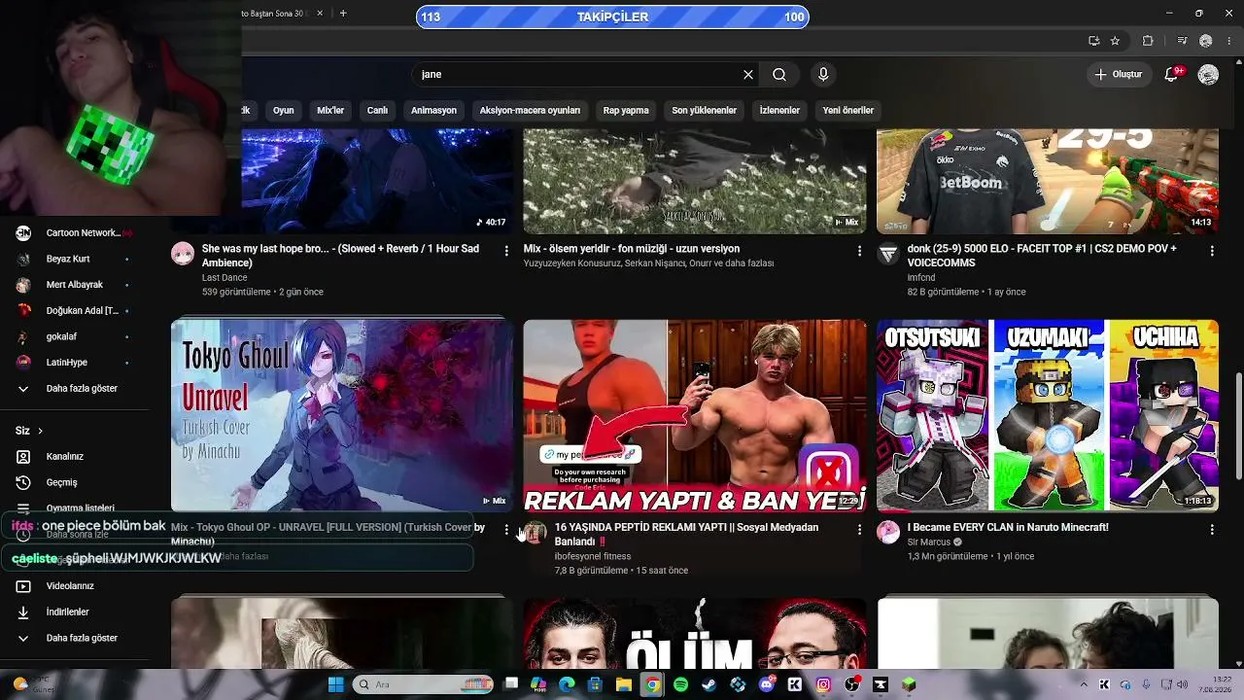Viewport: 1244px width, 700px height.
Task: Open the Cartoon Network subscription
Action: 82,233
